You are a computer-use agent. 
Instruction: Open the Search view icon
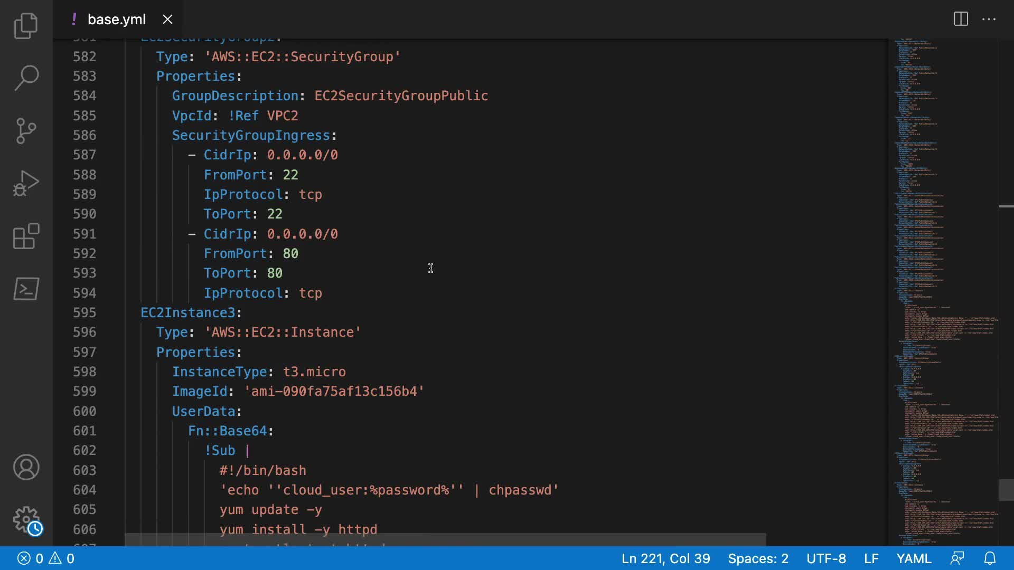26,78
